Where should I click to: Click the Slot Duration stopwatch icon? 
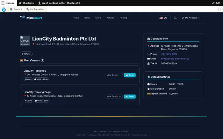click(x=148, y=89)
